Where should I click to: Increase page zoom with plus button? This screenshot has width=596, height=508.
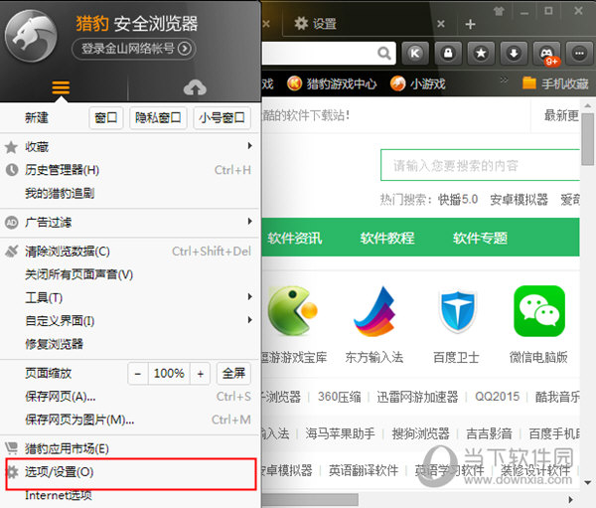click(x=201, y=374)
